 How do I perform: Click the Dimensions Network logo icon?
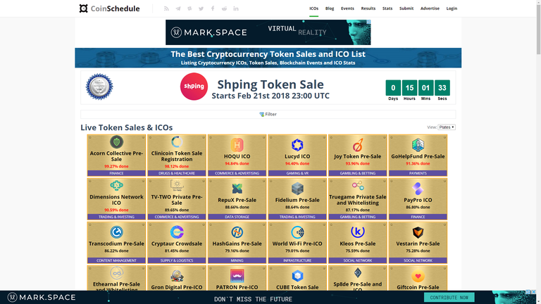pyautogui.click(x=117, y=186)
